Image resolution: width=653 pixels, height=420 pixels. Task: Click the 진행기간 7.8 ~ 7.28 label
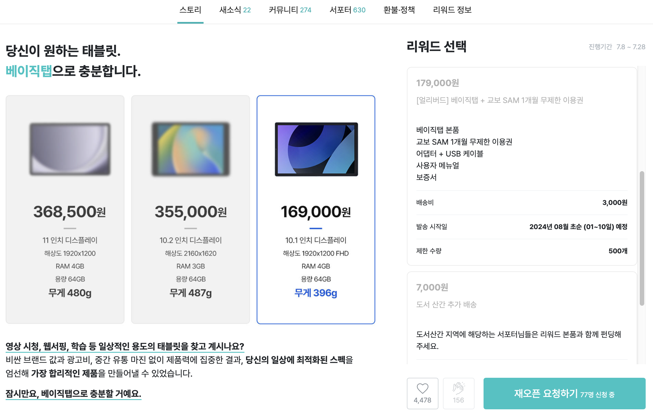coord(617,47)
